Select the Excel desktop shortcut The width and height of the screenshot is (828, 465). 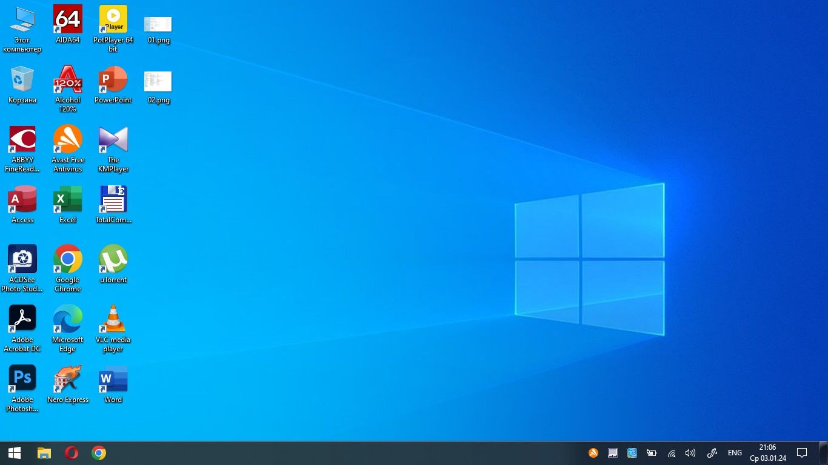pos(68,205)
